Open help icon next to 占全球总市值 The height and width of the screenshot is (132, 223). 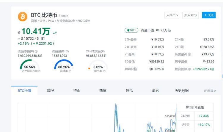point(39,71)
